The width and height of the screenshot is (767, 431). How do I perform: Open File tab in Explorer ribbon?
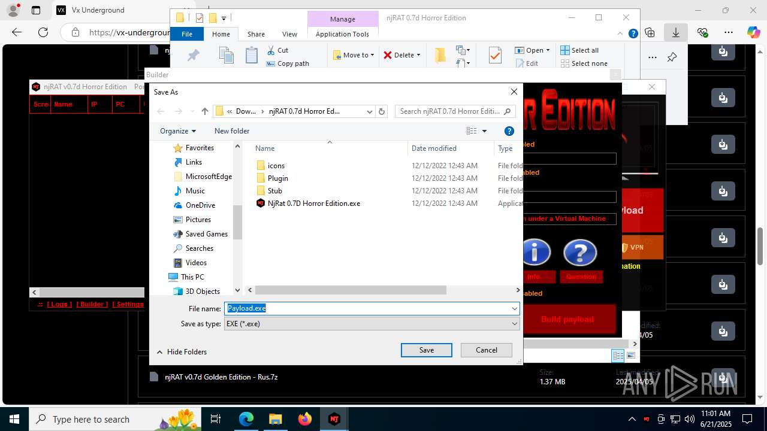187,34
